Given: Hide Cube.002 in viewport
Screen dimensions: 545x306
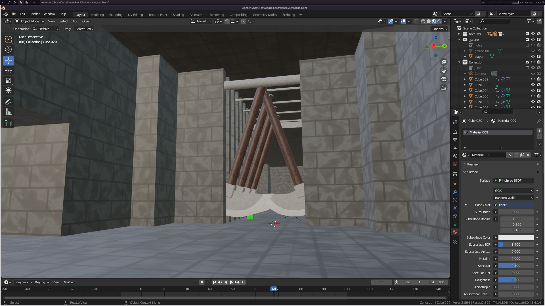Looking at the screenshot, I should pyautogui.click(x=533, y=79).
